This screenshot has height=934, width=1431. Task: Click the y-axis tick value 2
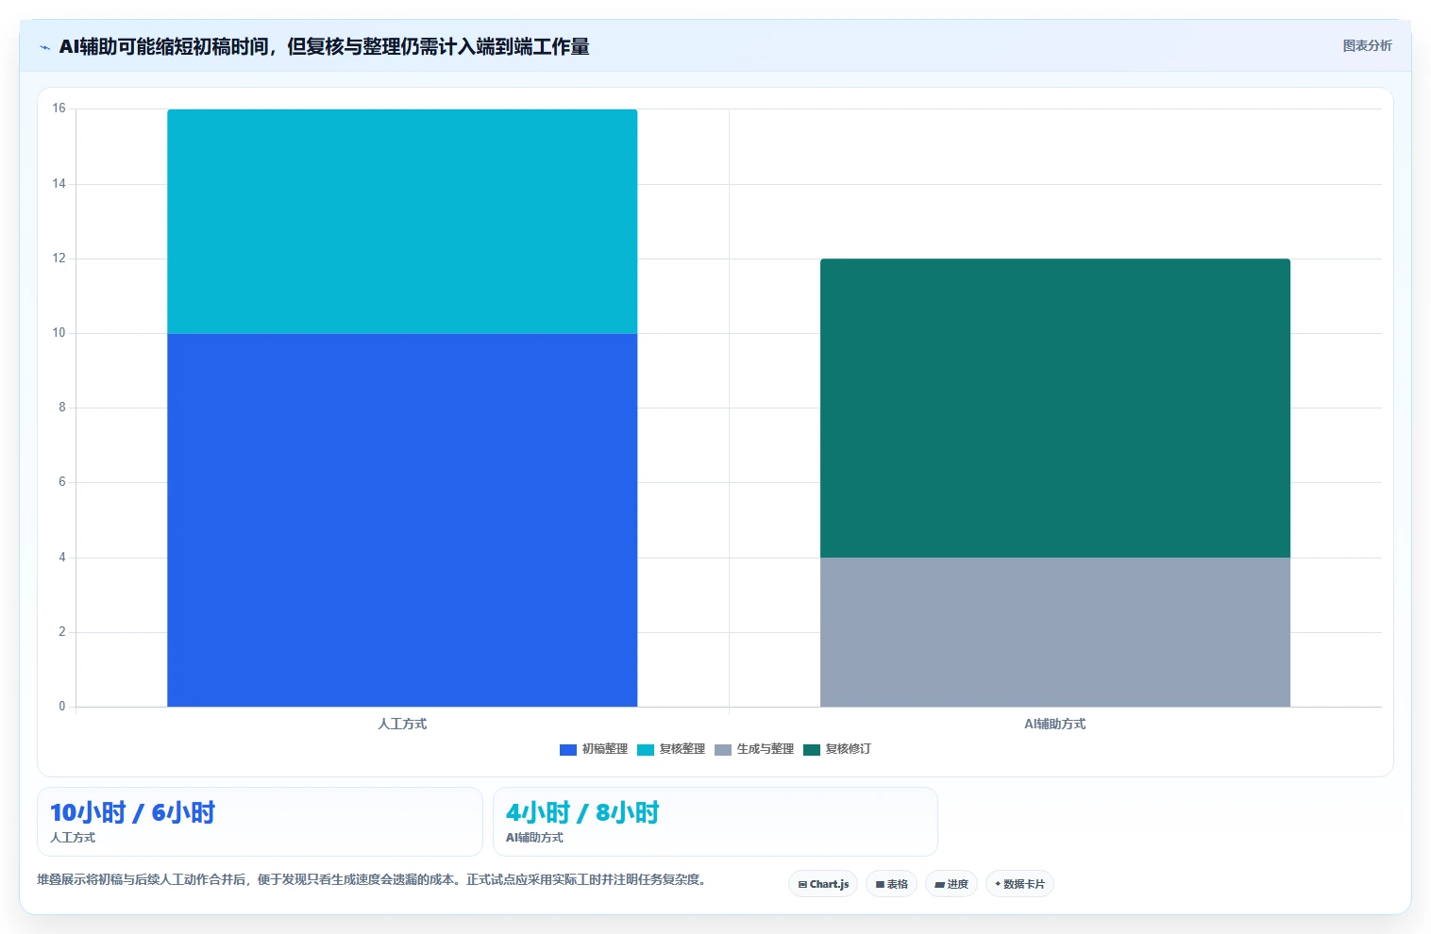[62, 632]
